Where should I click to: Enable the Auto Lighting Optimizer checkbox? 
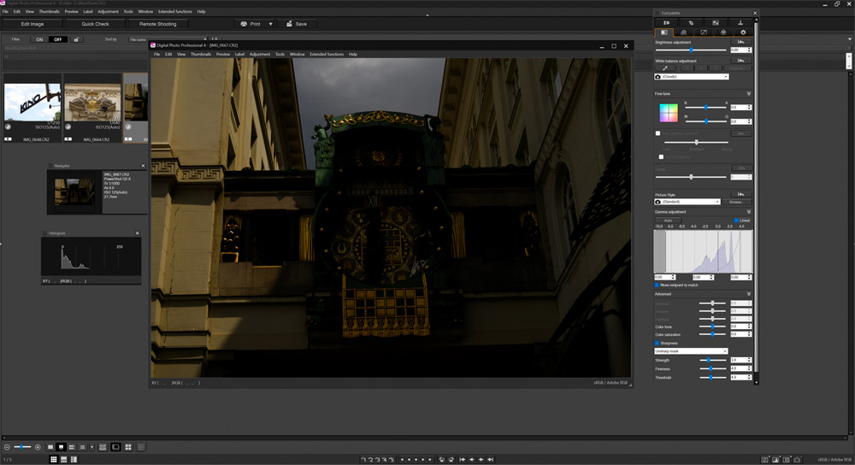pyautogui.click(x=657, y=133)
